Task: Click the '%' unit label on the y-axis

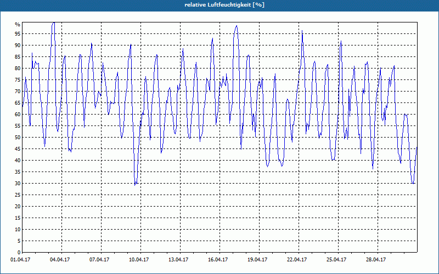Action: [x=18, y=25]
